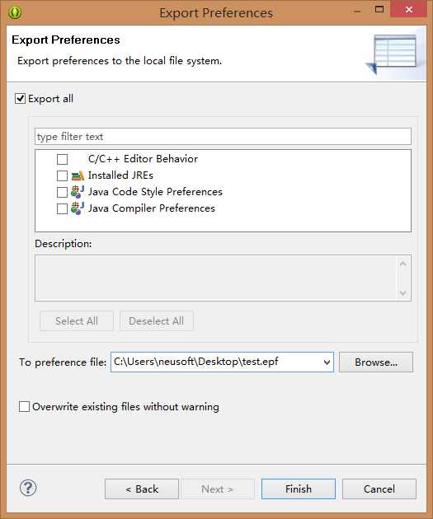Viewport: 433px width, 519px height.
Task: Check the Installed JREs checkbox
Action: [63, 175]
